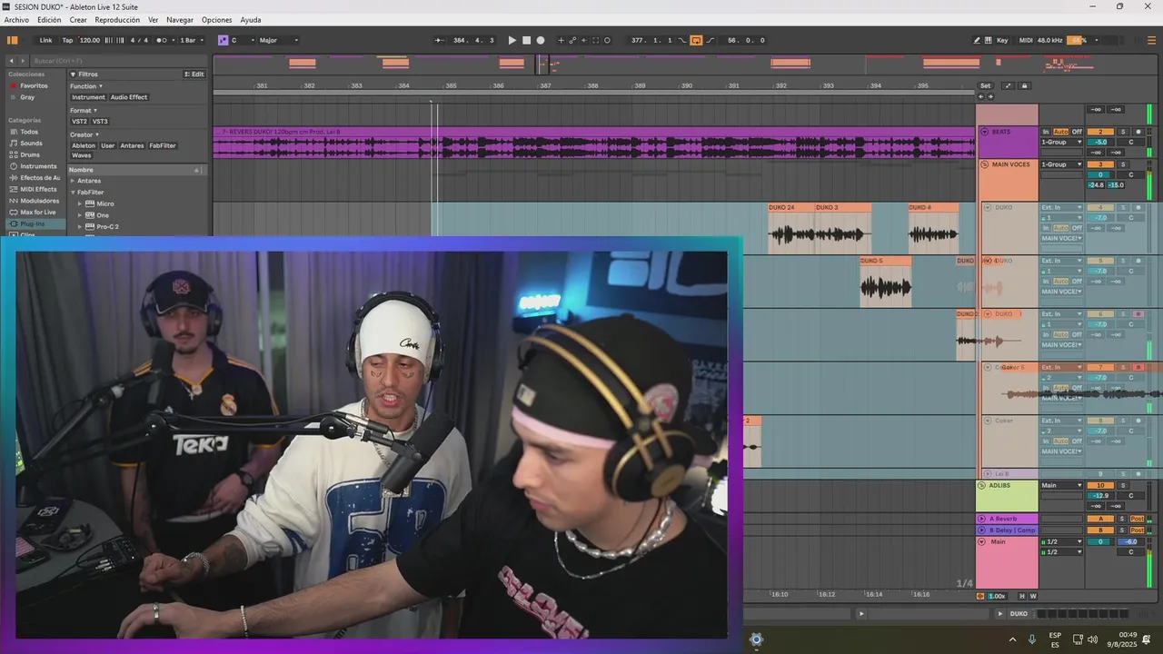Toggle the FabFilter creator tag
The width and height of the screenshot is (1163, 654).
coord(163,145)
